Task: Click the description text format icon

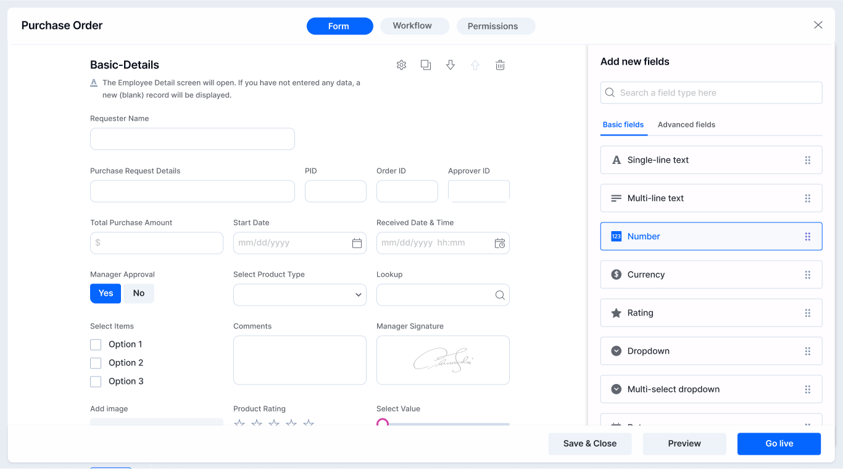Action: pyautogui.click(x=94, y=83)
